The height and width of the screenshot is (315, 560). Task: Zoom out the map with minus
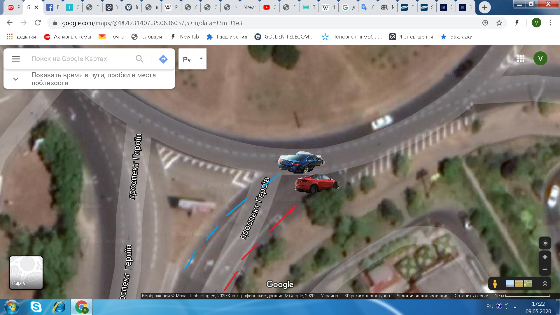point(545,269)
